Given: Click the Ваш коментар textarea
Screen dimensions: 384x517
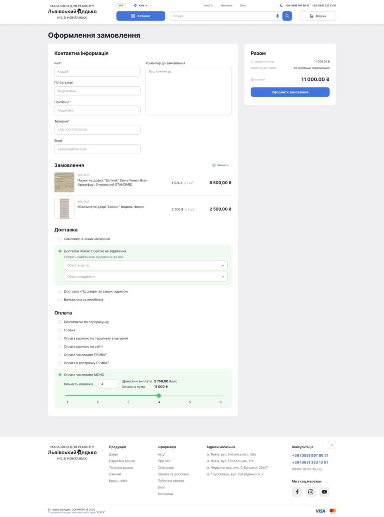Looking at the screenshot, I should tap(189, 91).
